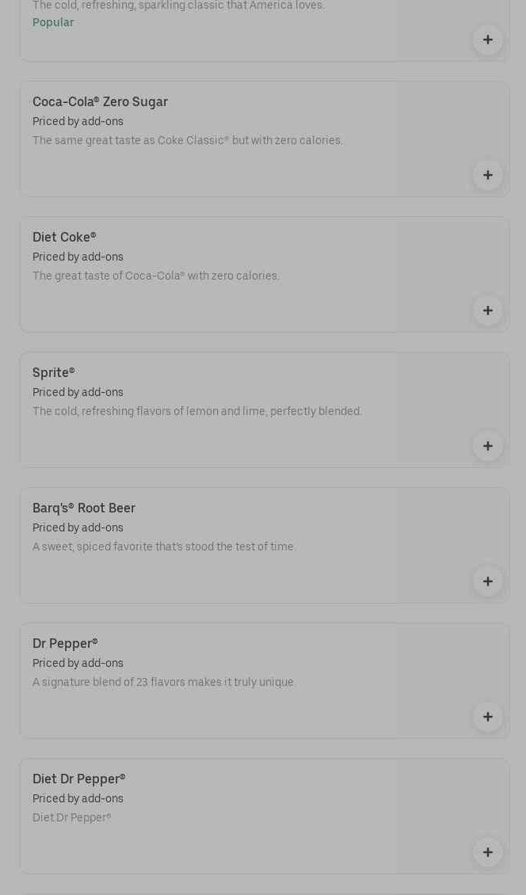Viewport: 526px width, 895px height.
Task: Select the Sprite item title
Action: tap(54, 373)
